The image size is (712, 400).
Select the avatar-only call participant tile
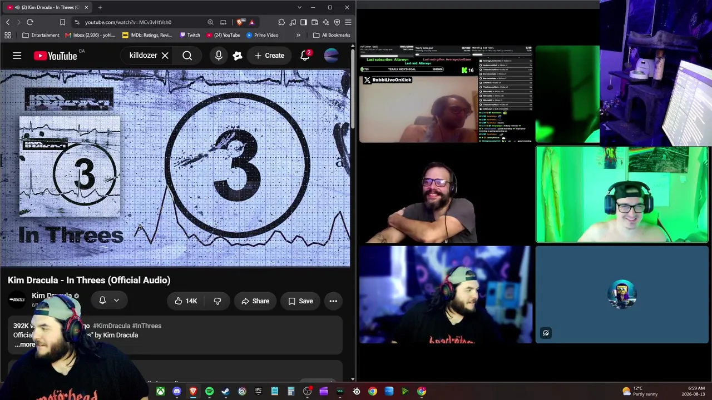pos(622,294)
